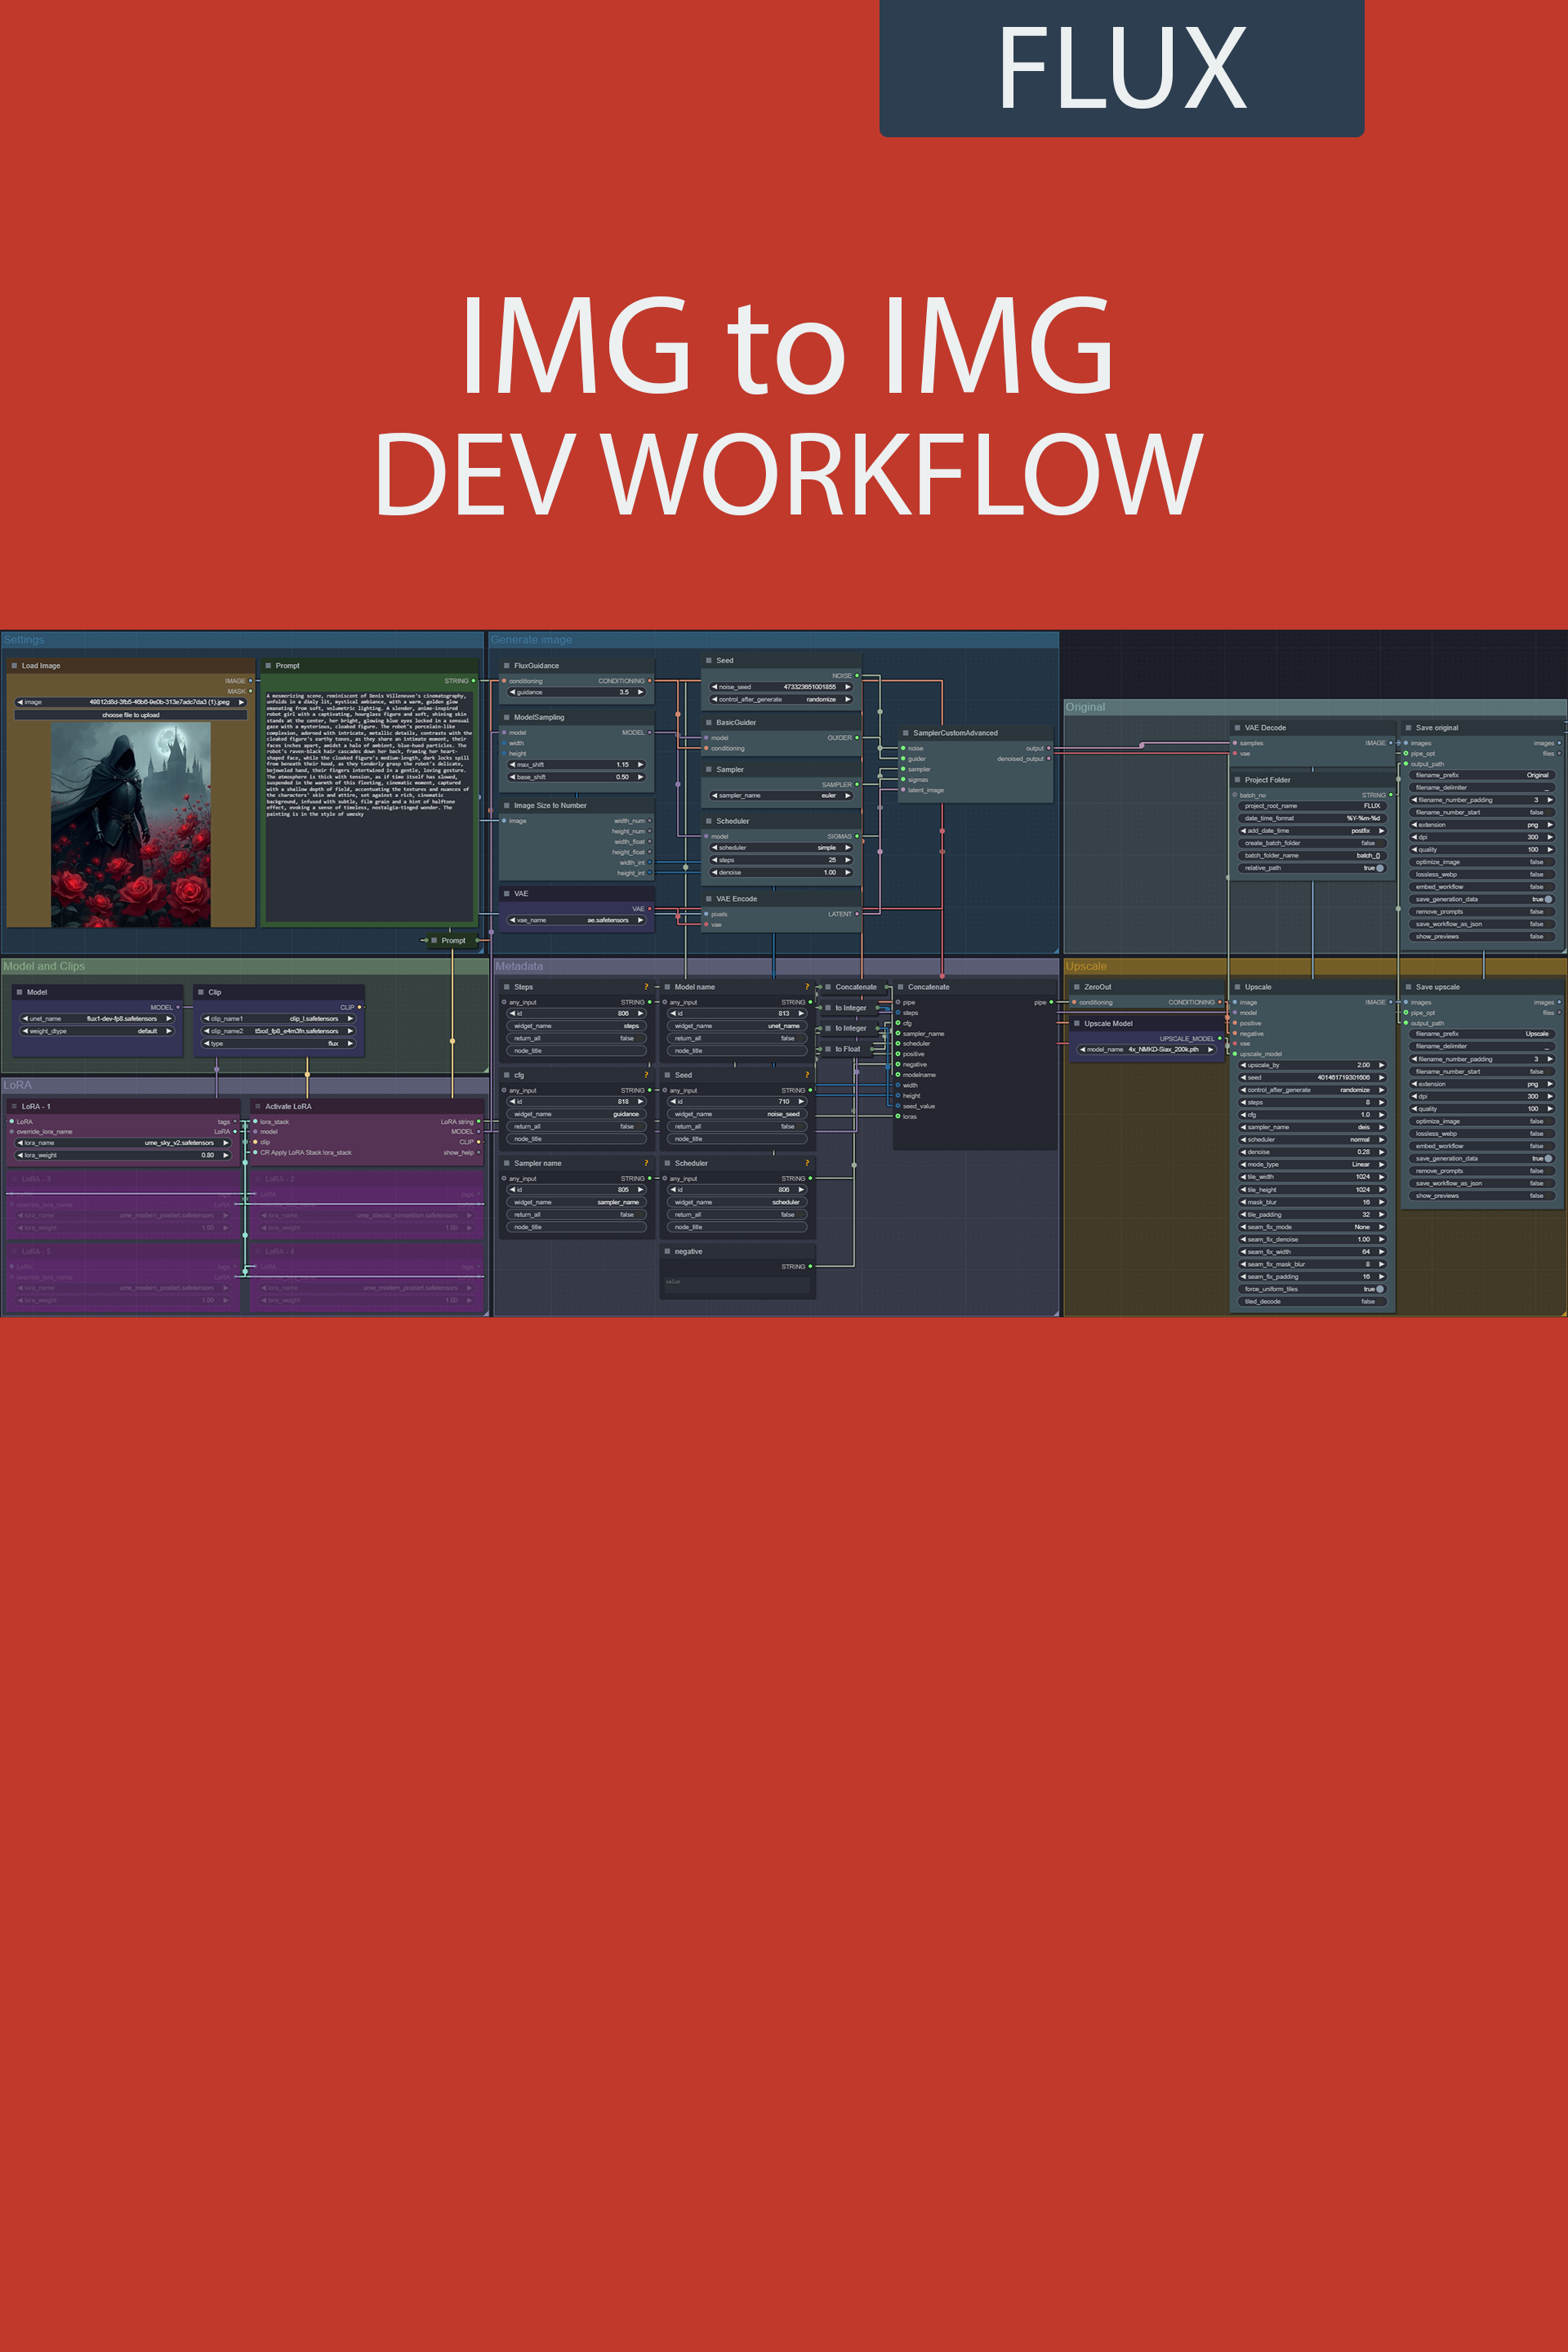Select the Model and Clips group title
Screen dimensions: 1568x2352
coord(44,966)
